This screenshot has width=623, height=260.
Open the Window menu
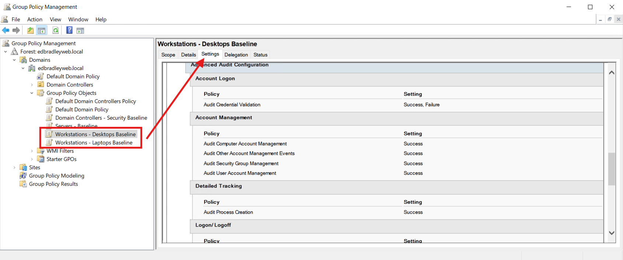pos(78,19)
